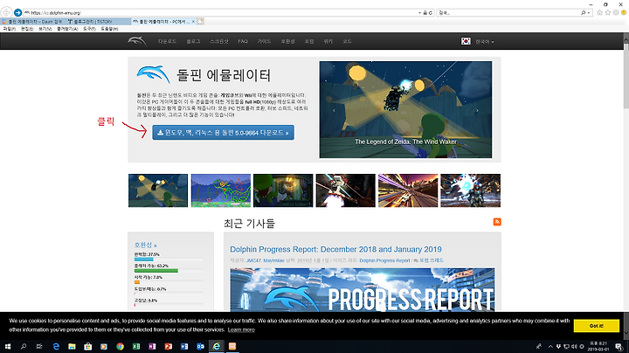Click the taskbar search magnifier icon
This screenshot has width=629, height=353.
[x=24, y=346]
